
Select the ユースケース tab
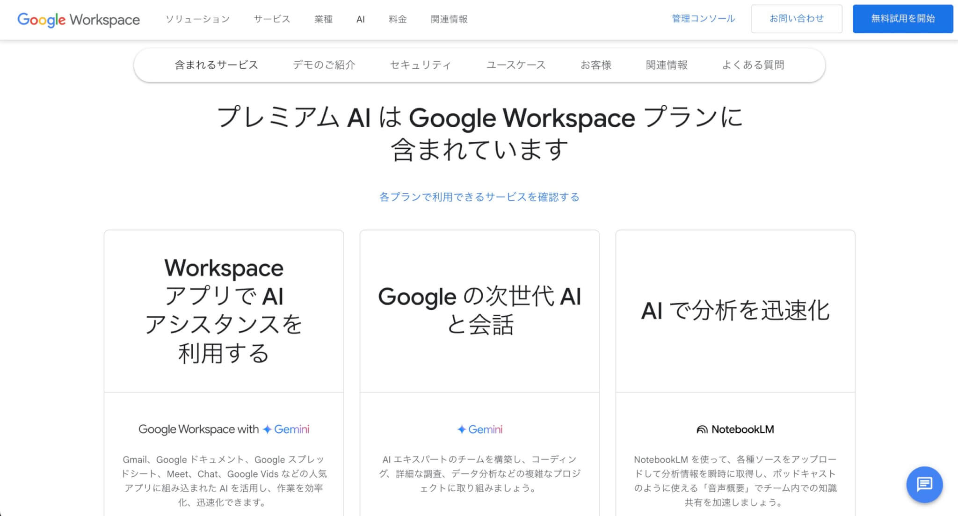point(516,65)
